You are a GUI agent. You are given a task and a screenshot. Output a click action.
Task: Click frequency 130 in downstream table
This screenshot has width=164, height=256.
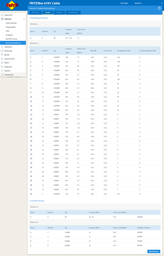67,57
